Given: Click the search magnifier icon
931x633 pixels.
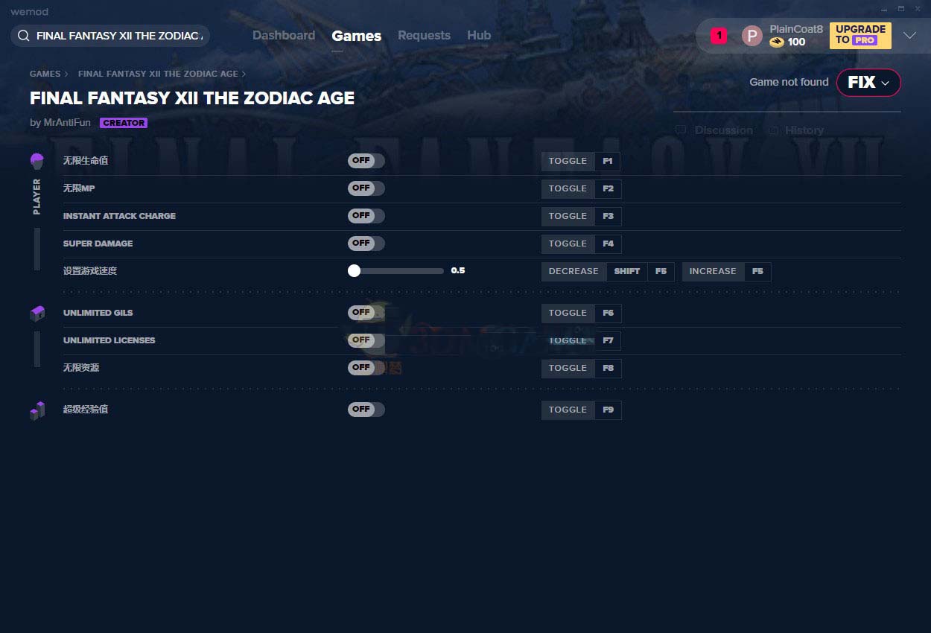Looking at the screenshot, I should (24, 36).
